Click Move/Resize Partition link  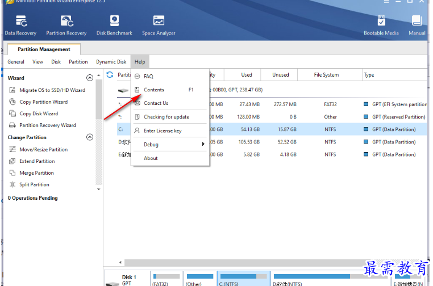pos(43,149)
